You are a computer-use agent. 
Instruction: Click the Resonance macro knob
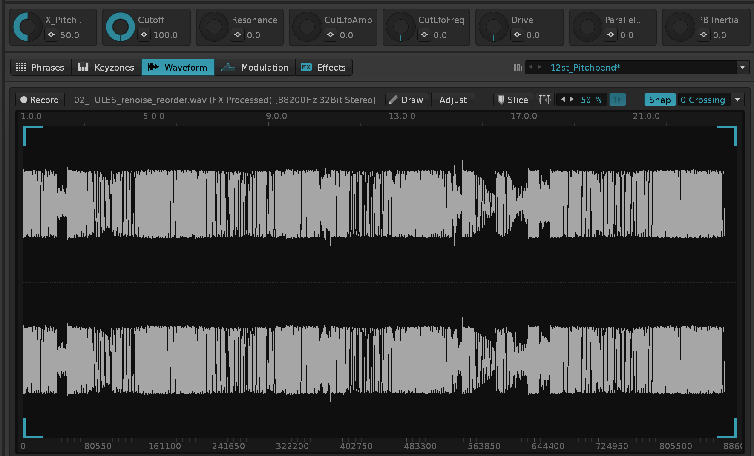tap(214, 27)
